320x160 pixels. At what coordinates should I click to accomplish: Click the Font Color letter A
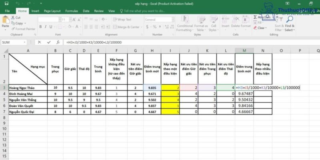(77, 27)
